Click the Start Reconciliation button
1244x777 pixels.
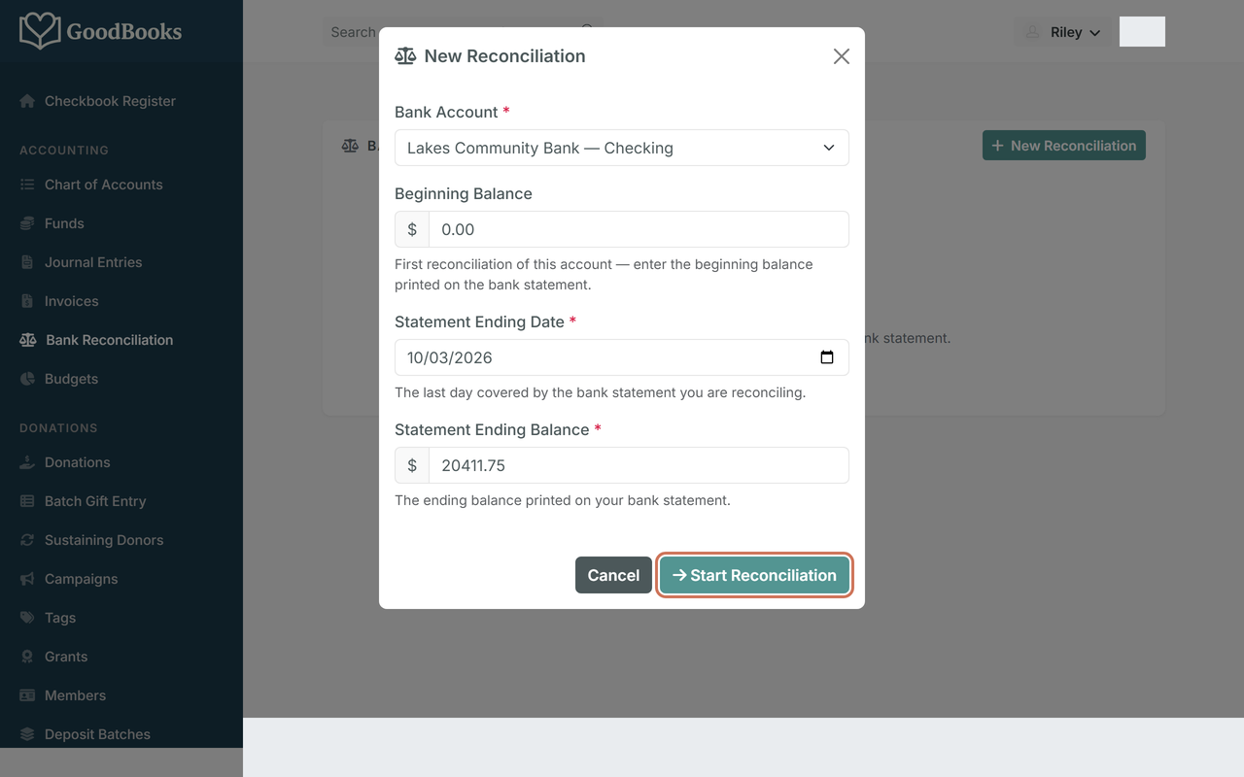754,575
